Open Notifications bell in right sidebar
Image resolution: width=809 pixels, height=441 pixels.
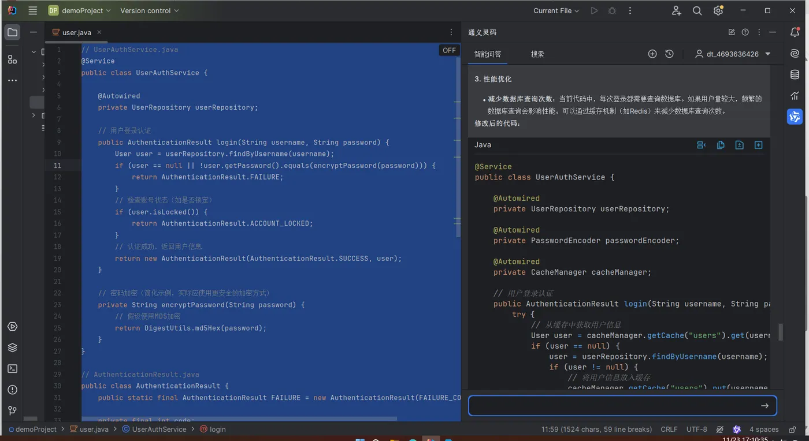795,32
